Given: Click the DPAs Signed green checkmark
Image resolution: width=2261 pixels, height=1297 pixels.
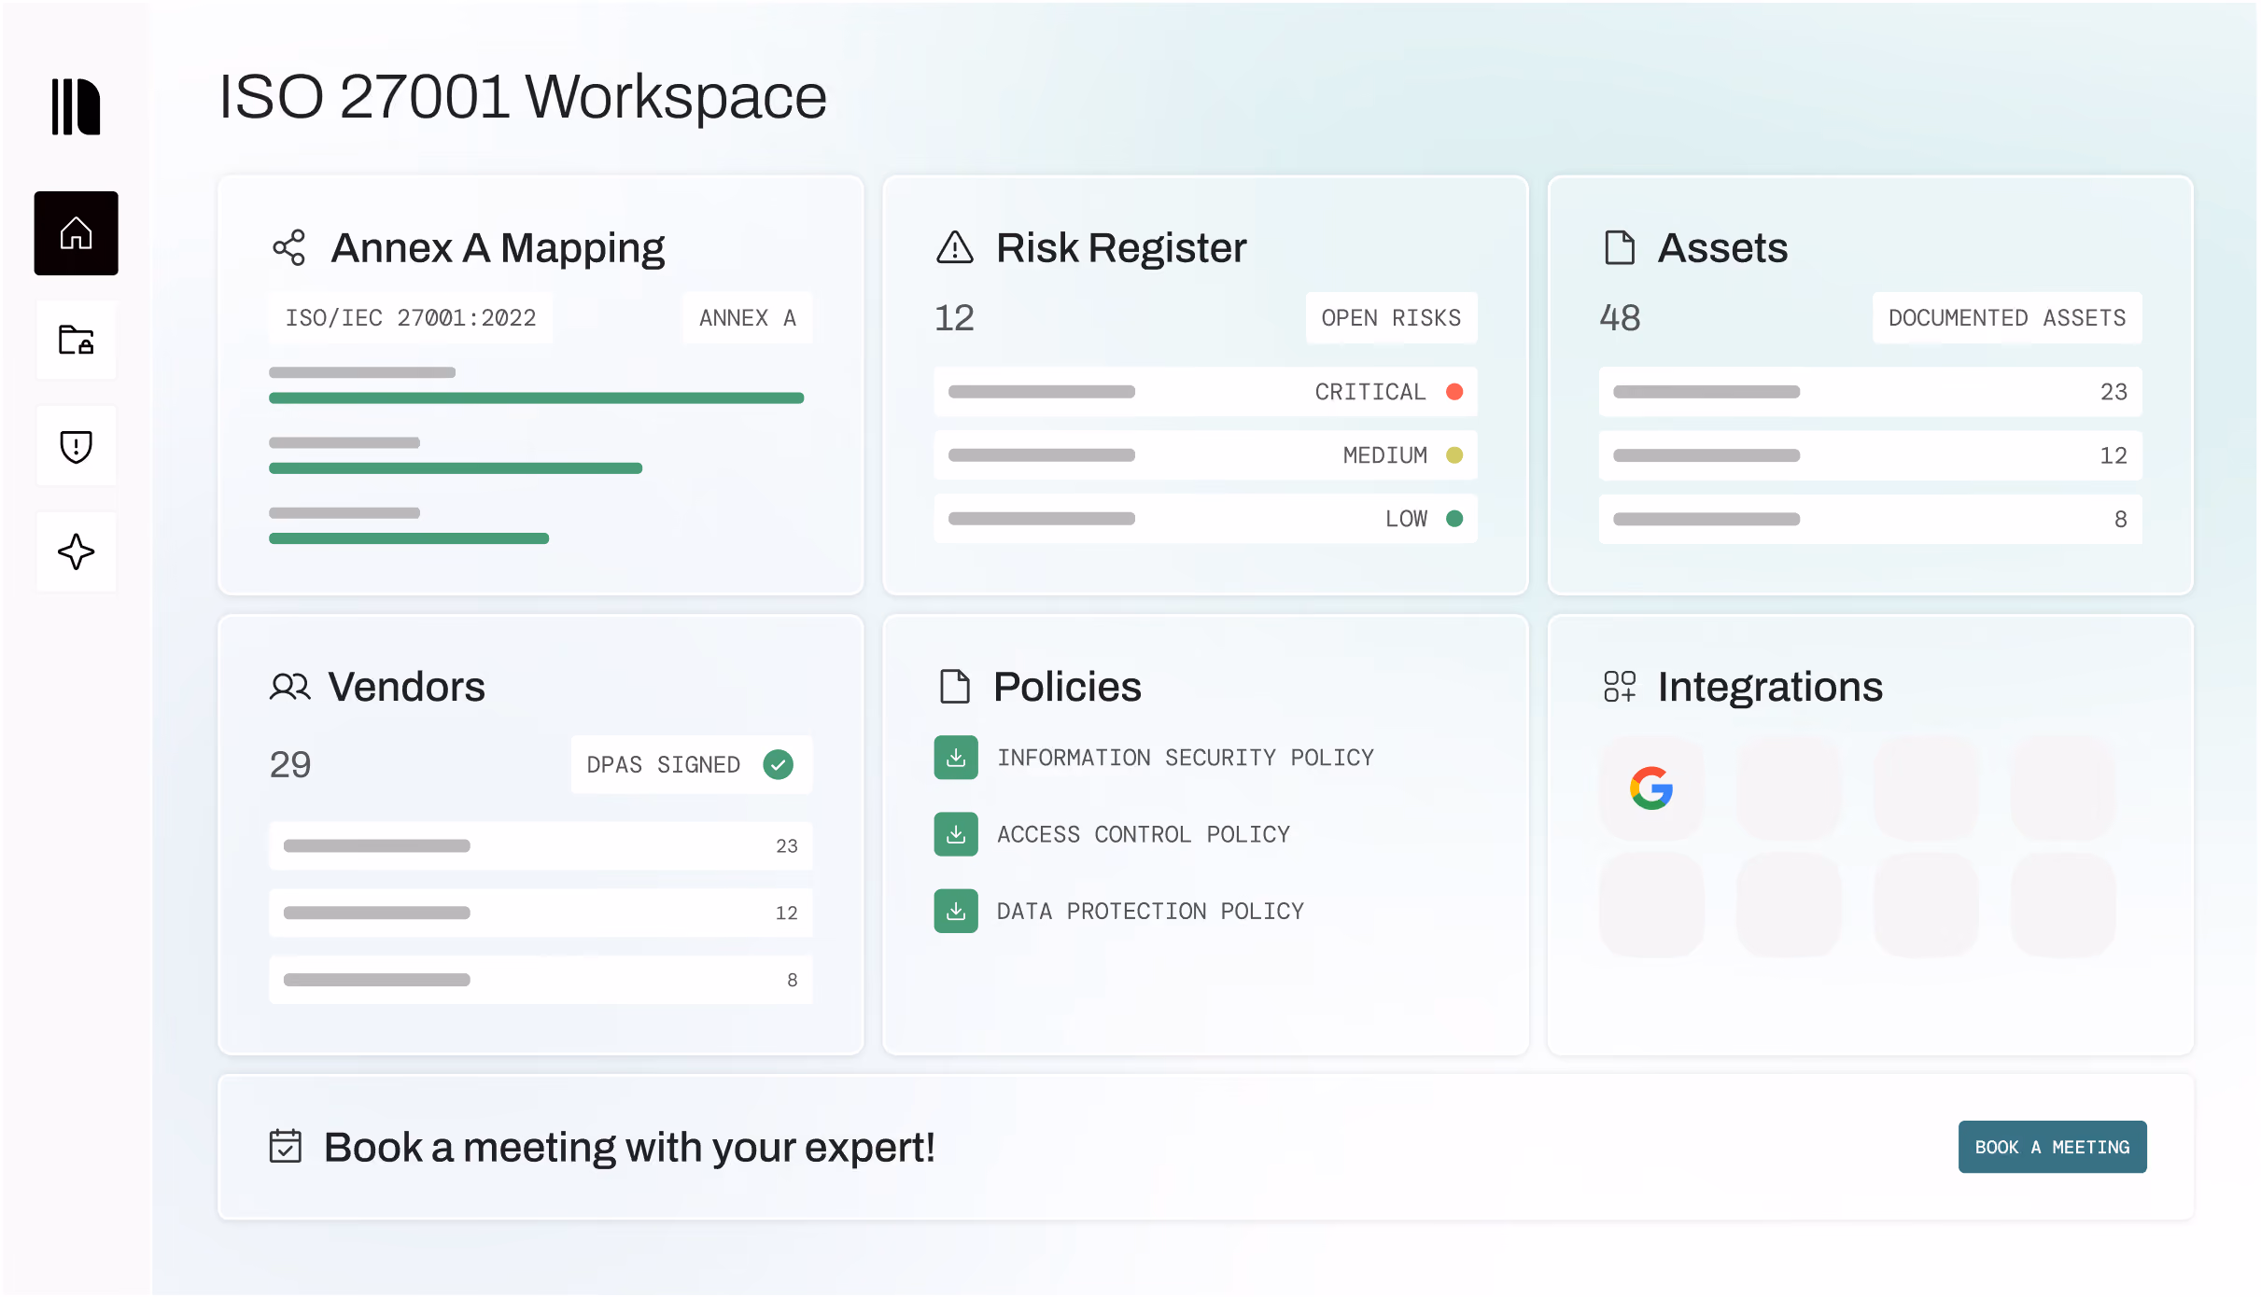Looking at the screenshot, I should pos(779,765).
